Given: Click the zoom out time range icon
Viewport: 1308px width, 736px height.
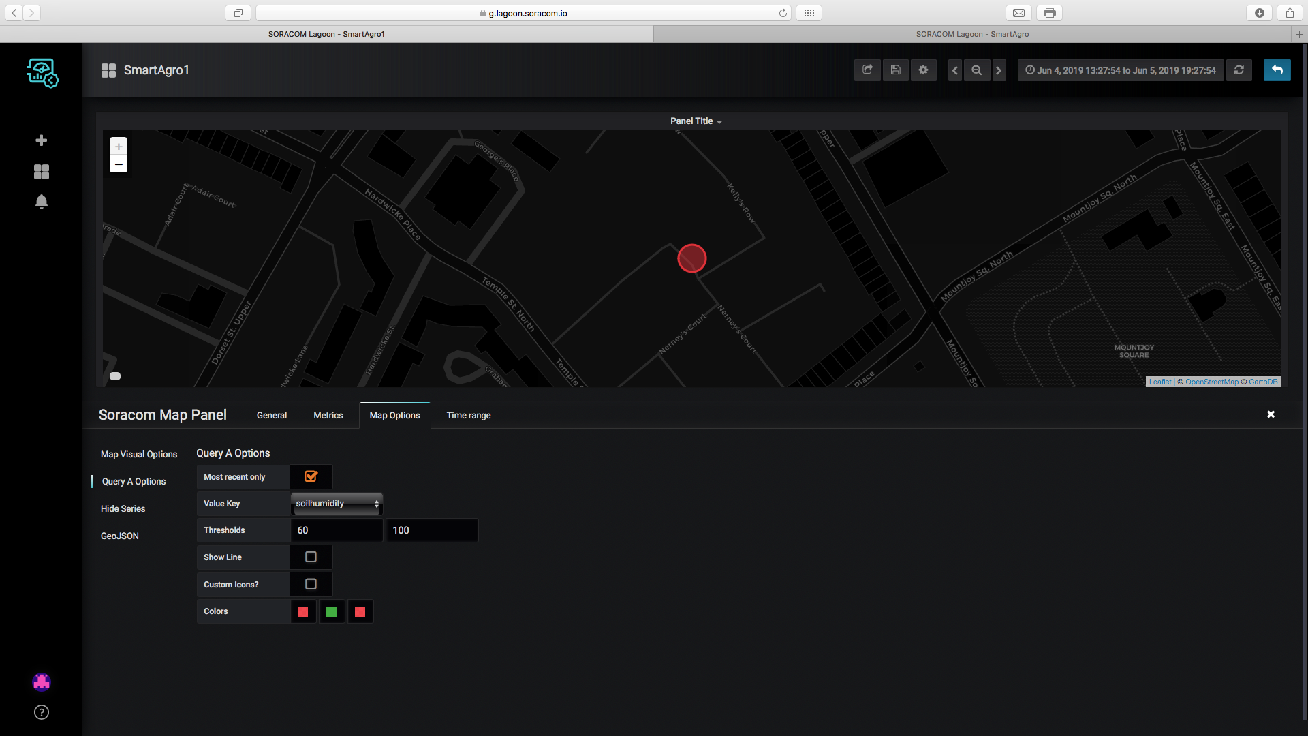Looking at the screenshot, I should pyautogui.click(x=976, y=70).
